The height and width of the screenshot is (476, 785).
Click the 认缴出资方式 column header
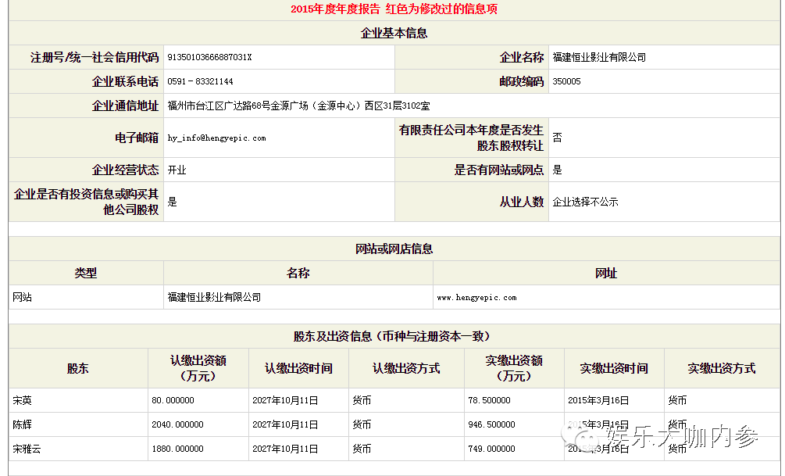tap(406, 368)
